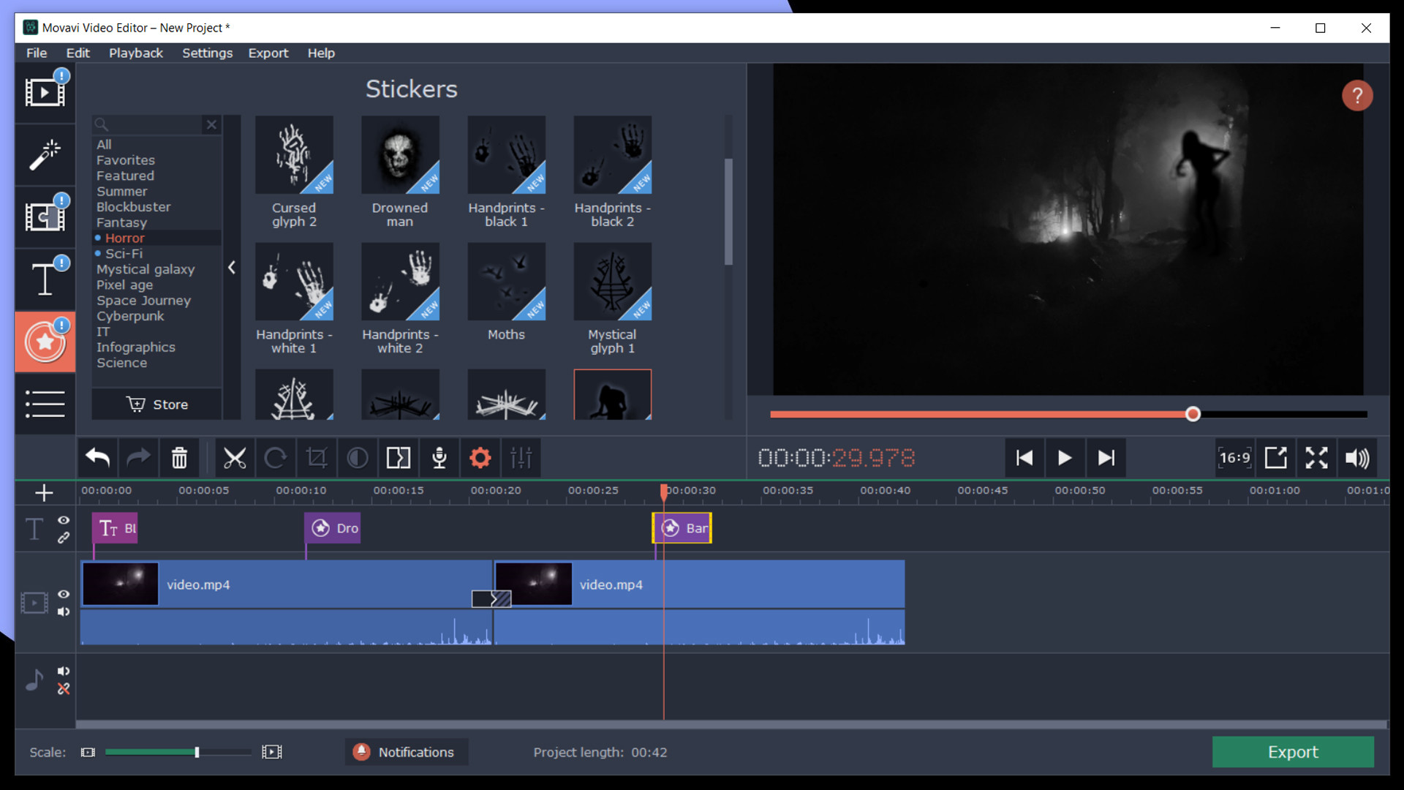Open the Export menu
This screenshot has height=790, width=1404.
point(268,53)
